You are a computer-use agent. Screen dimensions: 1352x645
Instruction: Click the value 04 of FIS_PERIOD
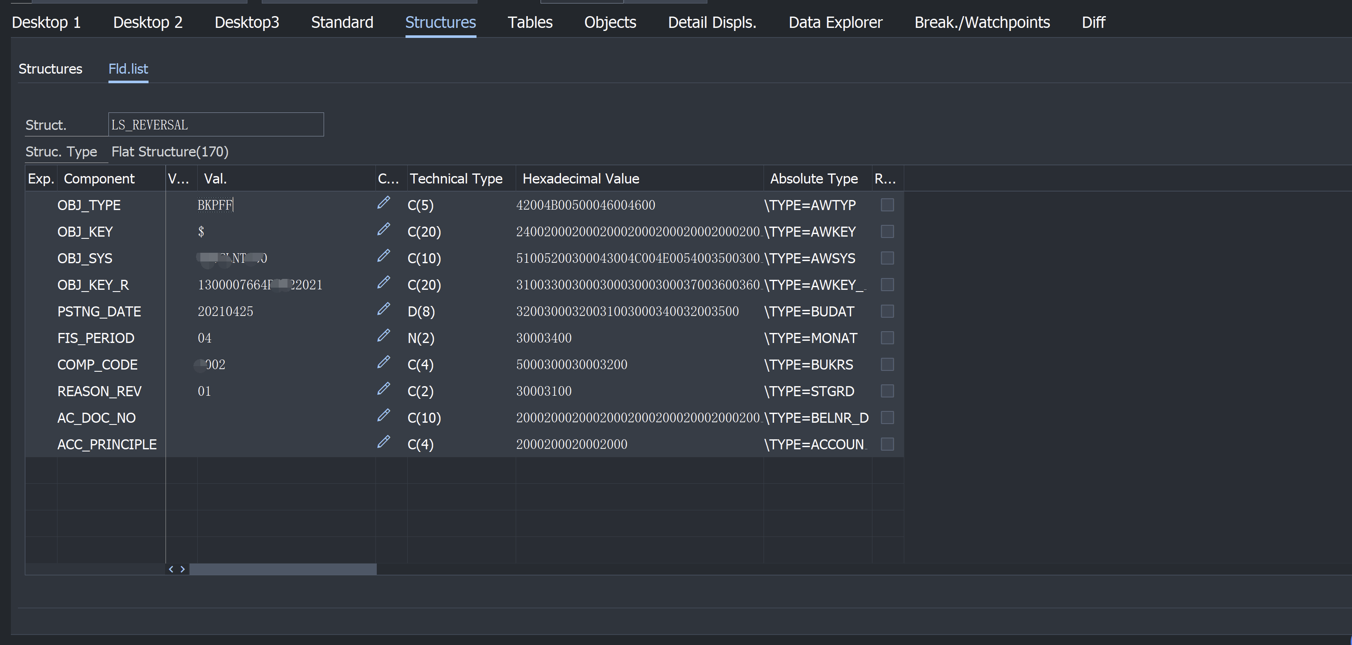[205, 338]
